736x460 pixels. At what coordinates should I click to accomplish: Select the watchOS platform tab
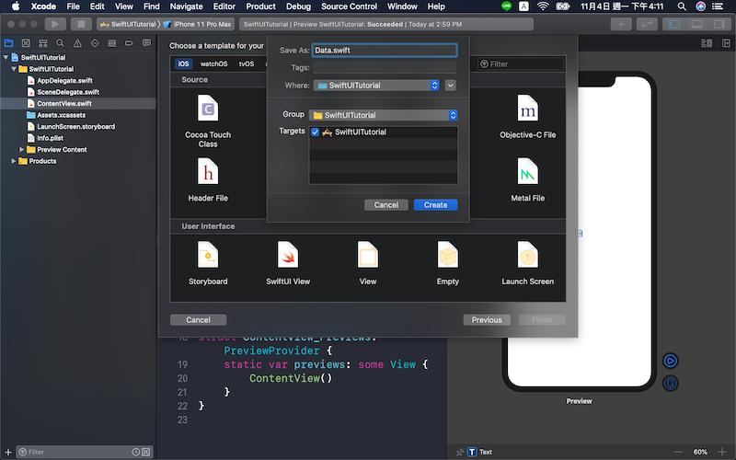point(213,63)
